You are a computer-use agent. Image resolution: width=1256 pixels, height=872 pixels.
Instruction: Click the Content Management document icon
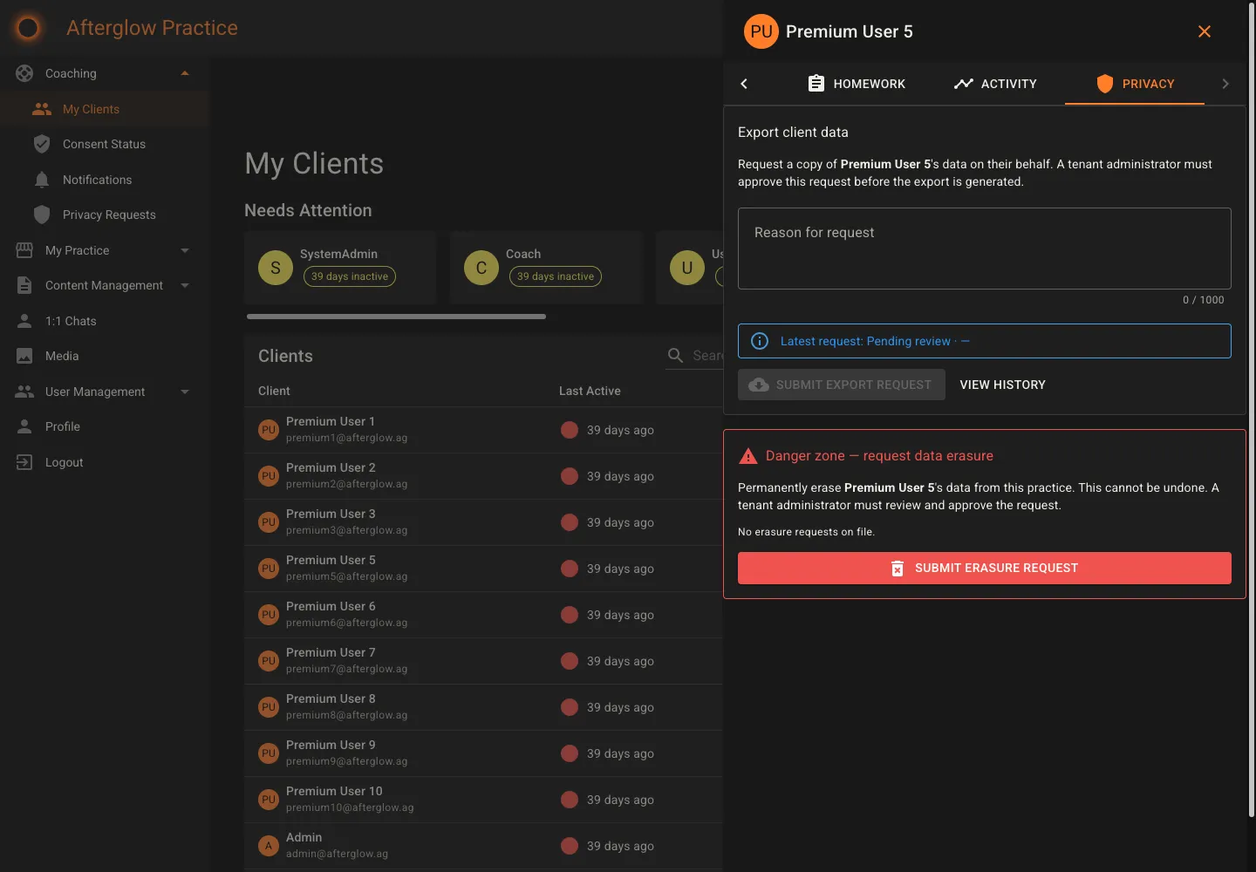click(24, 285)
